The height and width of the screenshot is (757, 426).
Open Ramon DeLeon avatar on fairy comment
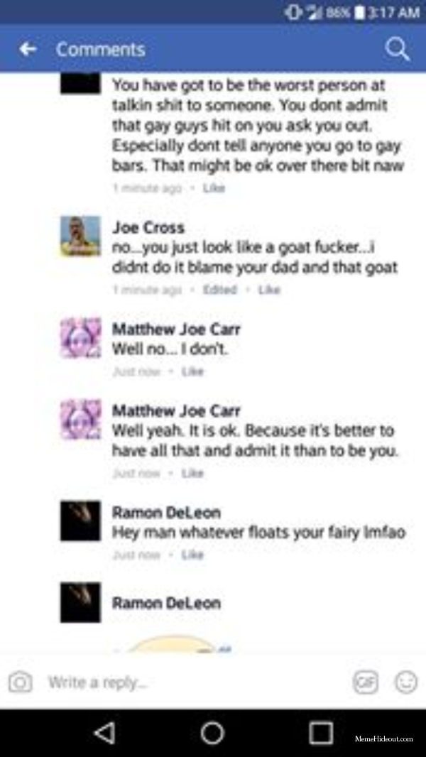click(x=80, y=521)
